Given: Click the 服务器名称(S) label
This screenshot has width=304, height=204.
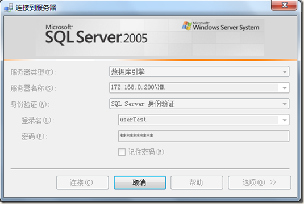Looking at the screenshot, I should (x=34, y=88).
